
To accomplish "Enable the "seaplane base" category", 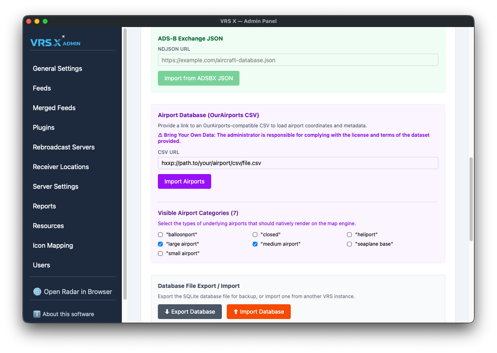I will [x=349, y=244].
